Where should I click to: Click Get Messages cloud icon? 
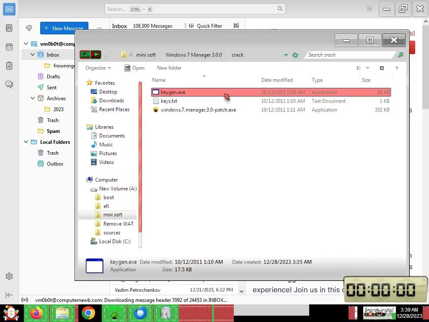[29, 28]
